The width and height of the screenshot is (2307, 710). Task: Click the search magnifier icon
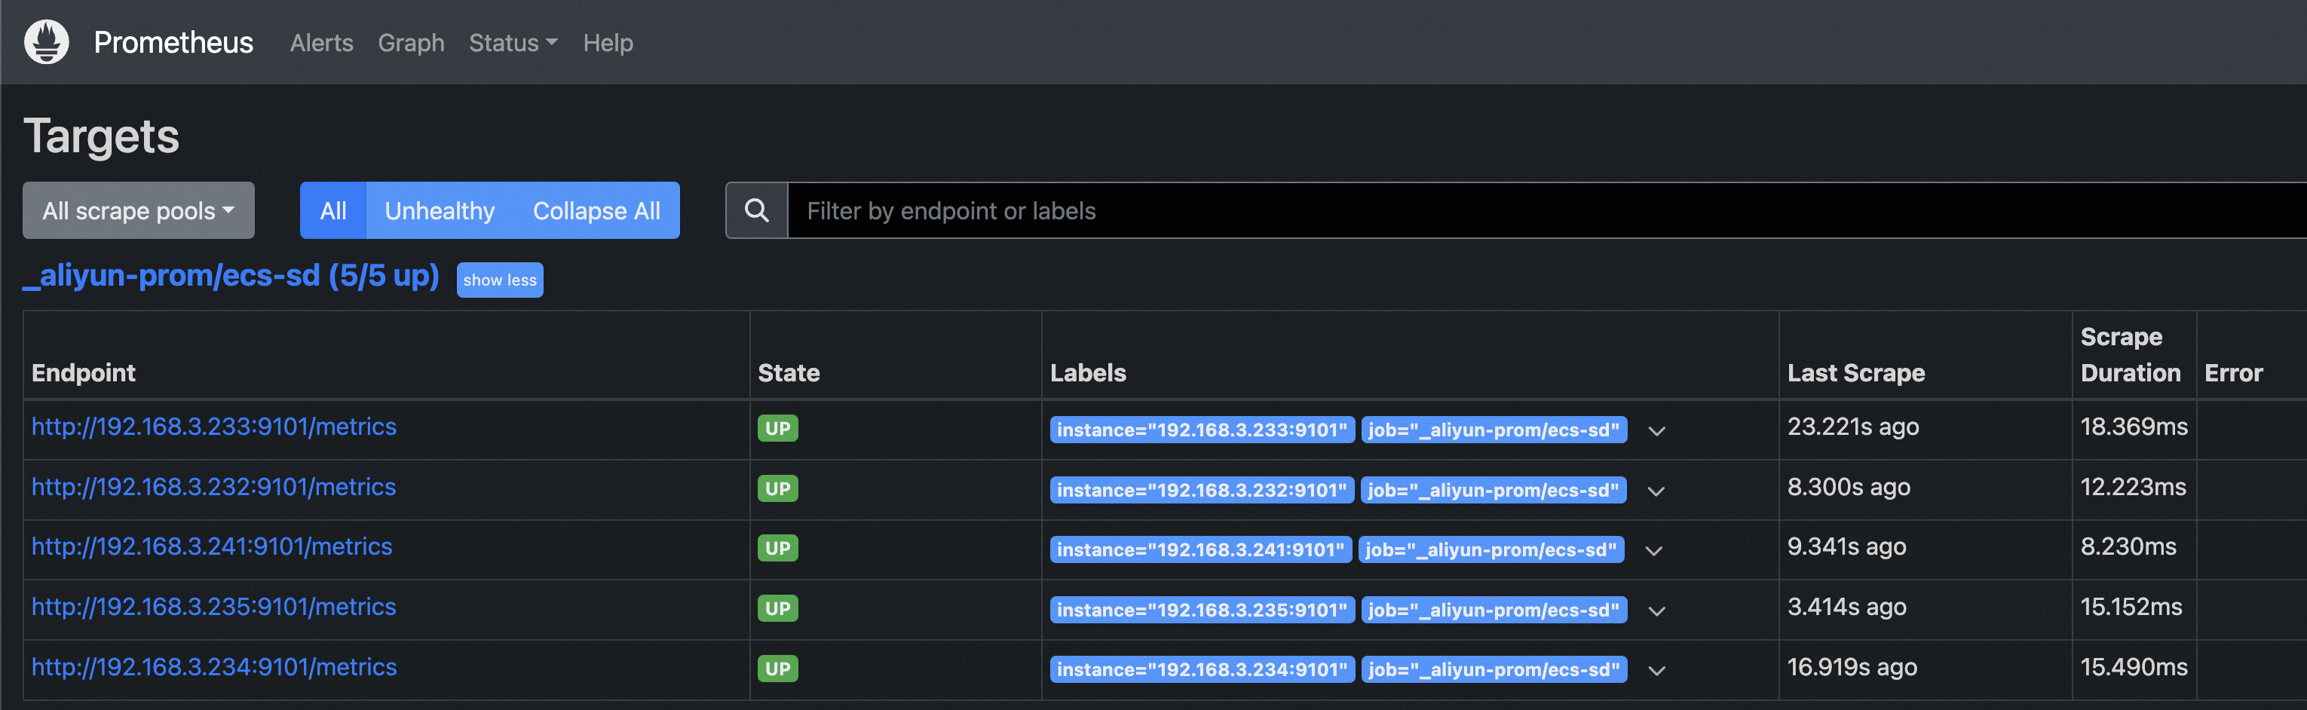tap(757, 210)
